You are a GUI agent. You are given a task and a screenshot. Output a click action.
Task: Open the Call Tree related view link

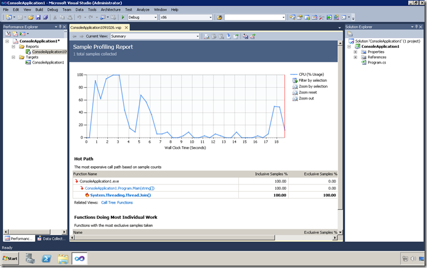(109, 203)
